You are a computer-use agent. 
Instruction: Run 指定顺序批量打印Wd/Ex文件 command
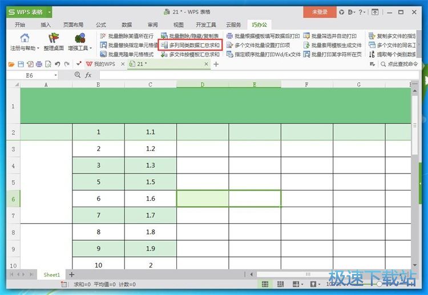[264, 54]
